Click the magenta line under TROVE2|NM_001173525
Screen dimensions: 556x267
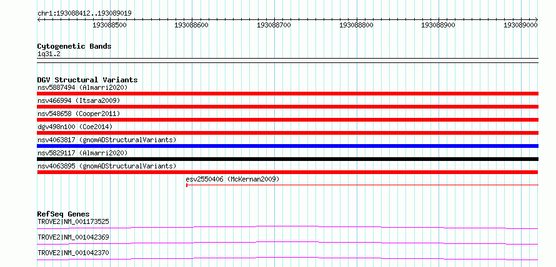pos(287,227)
